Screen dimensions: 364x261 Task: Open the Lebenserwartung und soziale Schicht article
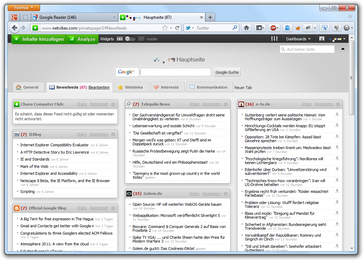coord(164,126)
